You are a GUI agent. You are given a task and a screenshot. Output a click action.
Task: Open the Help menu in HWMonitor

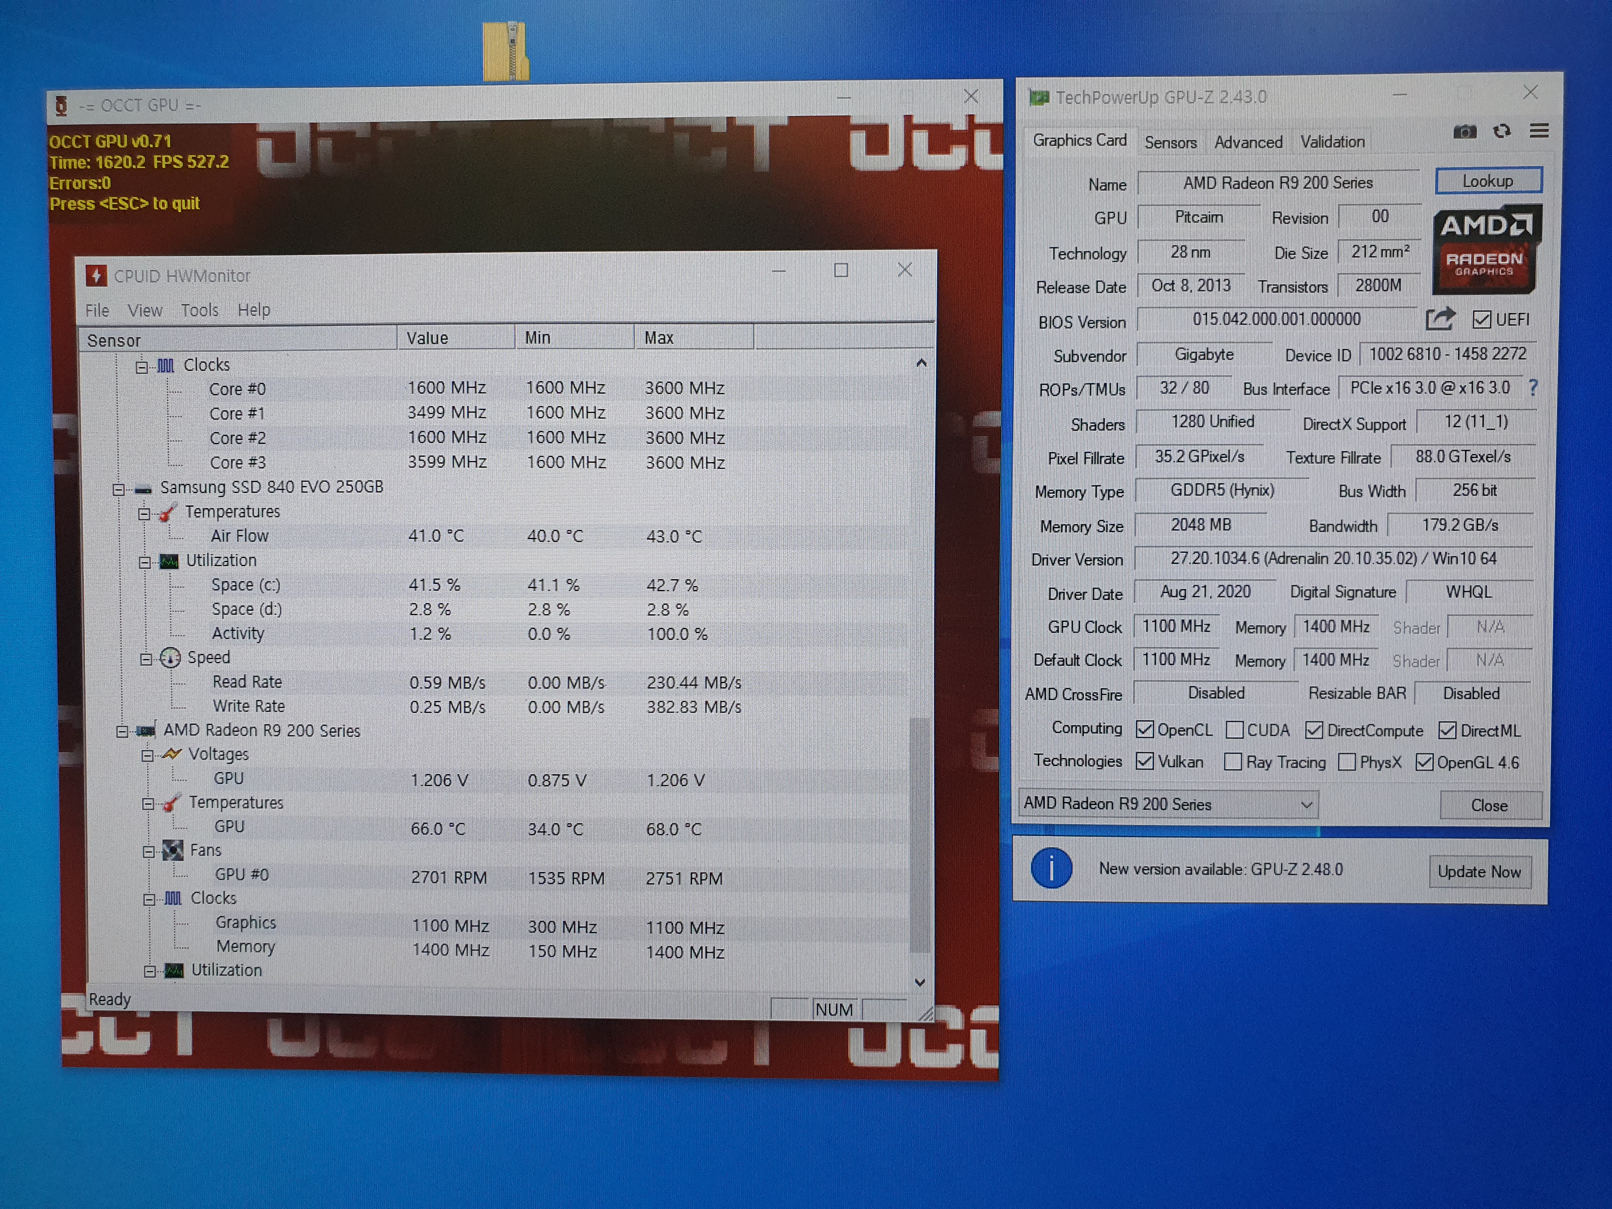[253, 310]
